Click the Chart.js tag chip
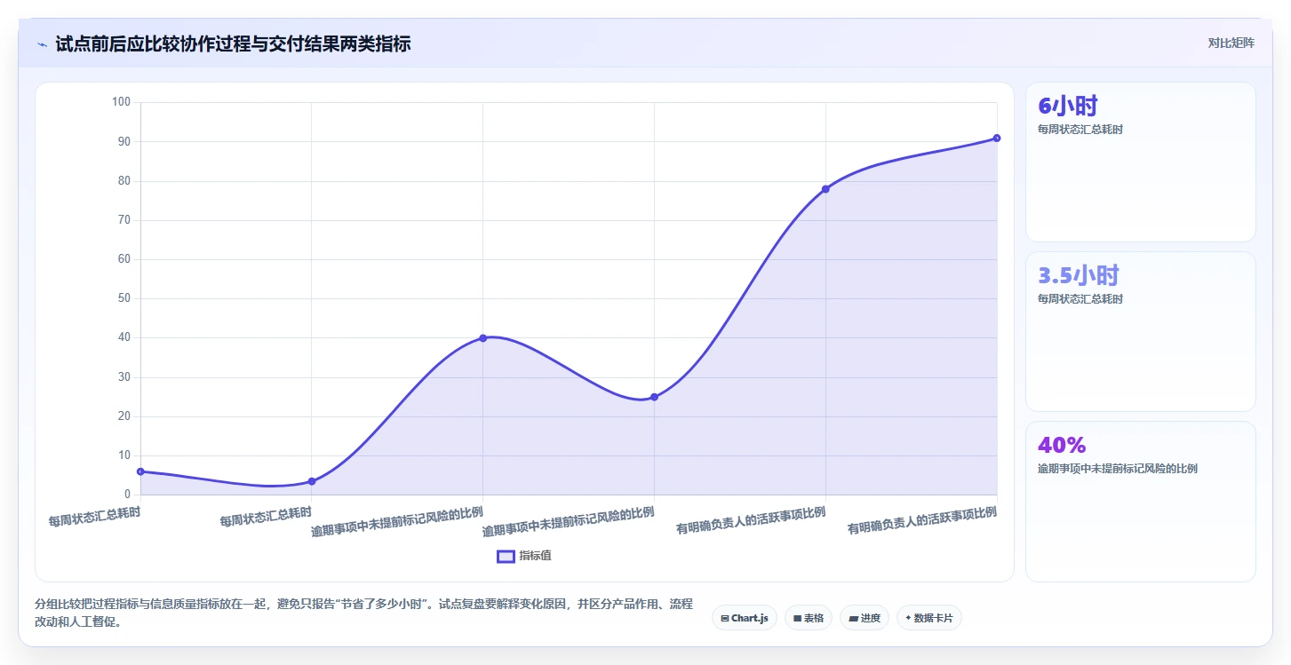Viewport: 1291px width, 665px height. click(x=745, y=618)
